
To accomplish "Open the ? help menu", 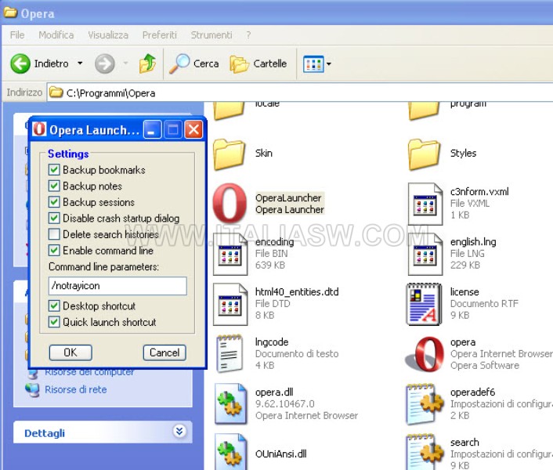I will coord(248,35).
